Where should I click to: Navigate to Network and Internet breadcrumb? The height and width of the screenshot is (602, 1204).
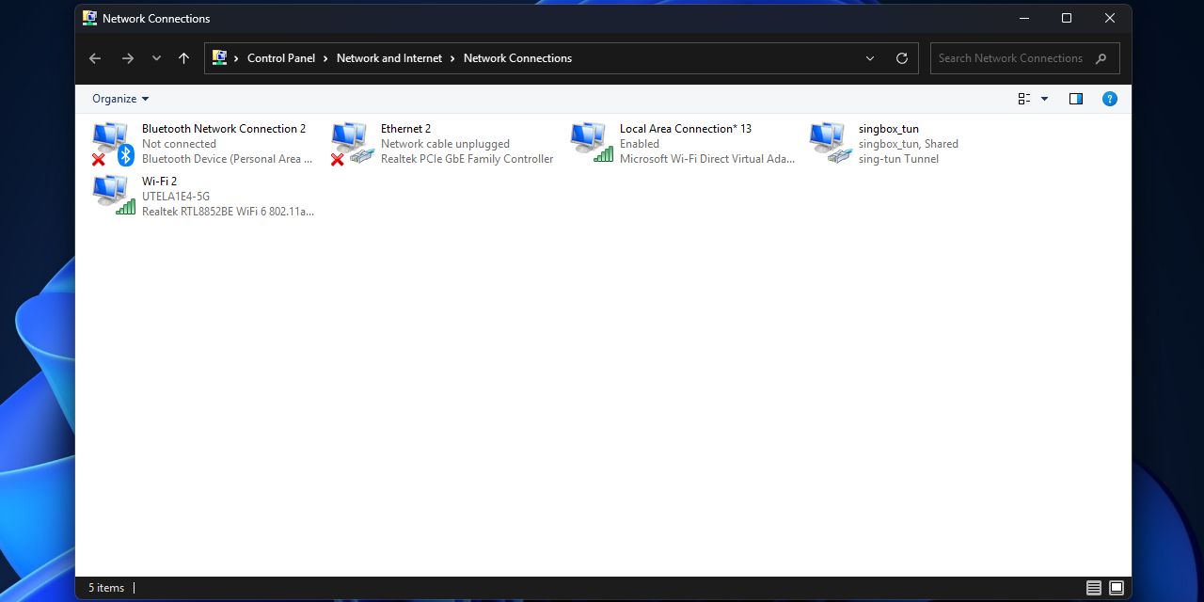388,58
